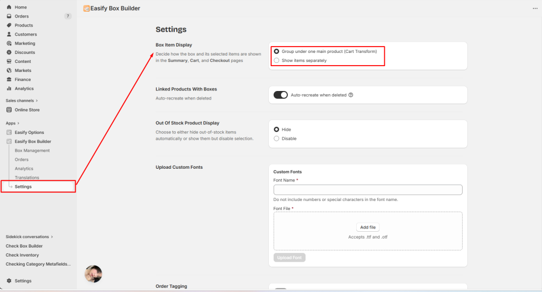Click the Analytics bar chart icon

click(x=9, y=88)
